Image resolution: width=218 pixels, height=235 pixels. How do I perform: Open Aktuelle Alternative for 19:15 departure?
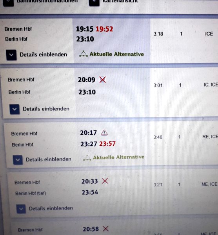[117, 54]
